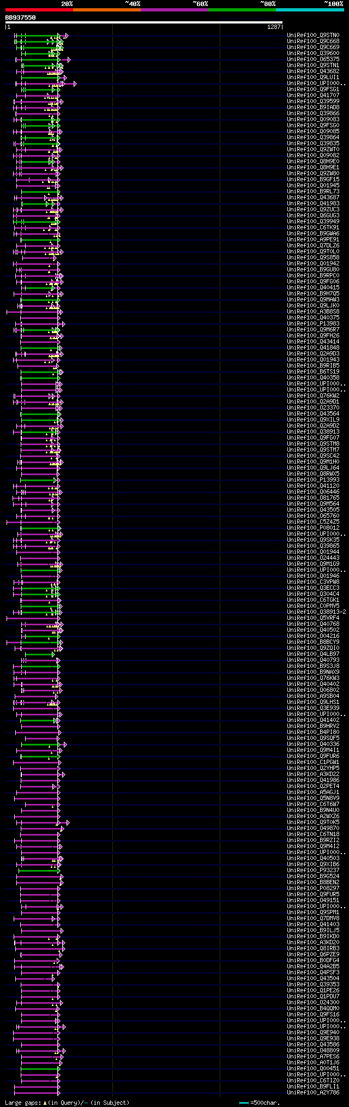
Task: Click the cyan ~100% identity legend bar
Action: (x=310, y=10)
